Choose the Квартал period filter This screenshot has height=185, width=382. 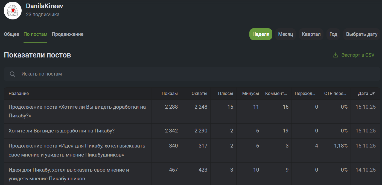311,34
